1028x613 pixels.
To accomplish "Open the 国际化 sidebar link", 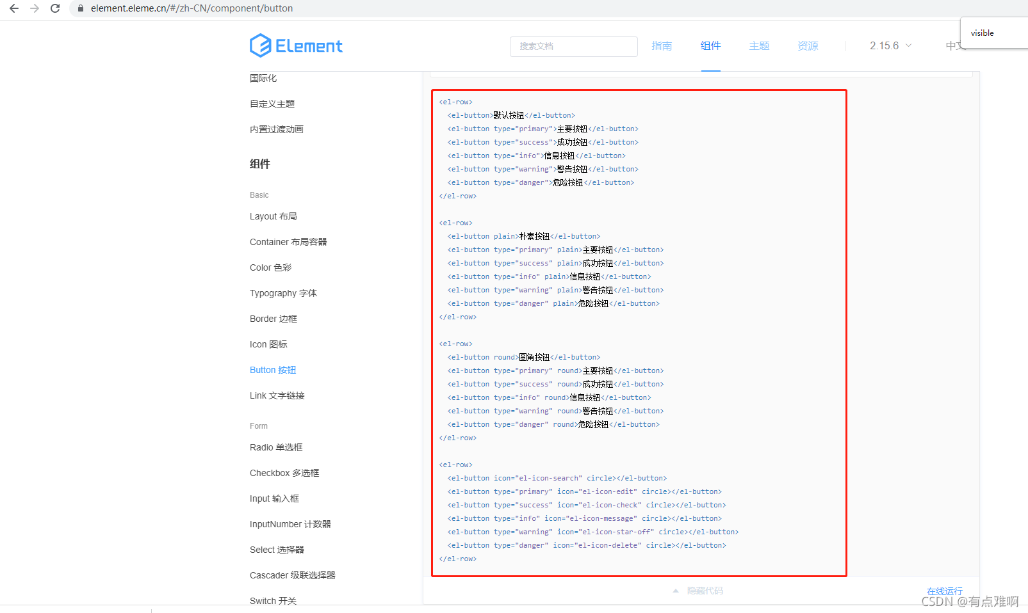I will [x=263, y=78].
